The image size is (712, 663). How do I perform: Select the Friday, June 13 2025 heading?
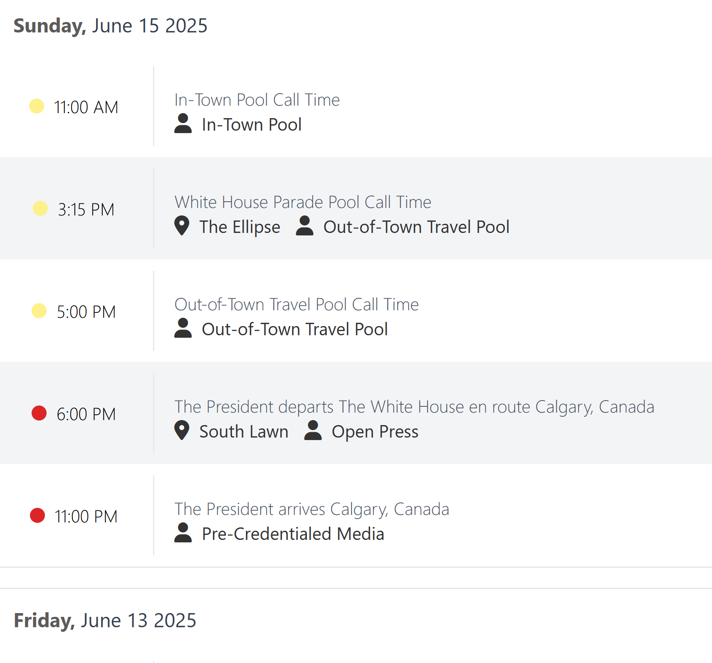[x=105, y=621]
